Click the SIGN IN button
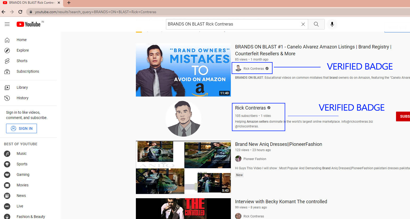This screenshot has height=219, width=410. (x=21, y=128)
